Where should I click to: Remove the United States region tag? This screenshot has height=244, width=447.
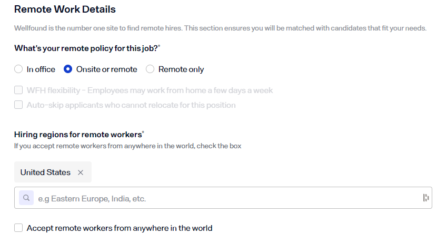(x=81, y=172)
